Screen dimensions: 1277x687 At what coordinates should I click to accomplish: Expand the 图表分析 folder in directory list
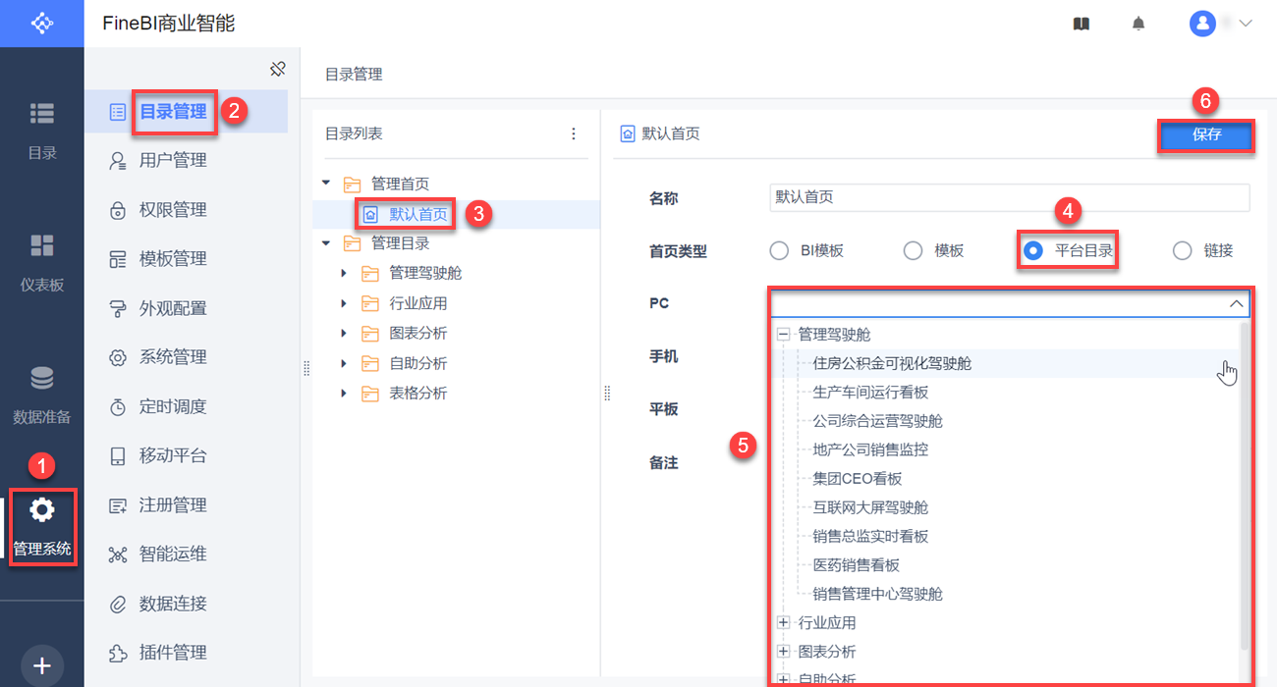(x=344, y=333)
